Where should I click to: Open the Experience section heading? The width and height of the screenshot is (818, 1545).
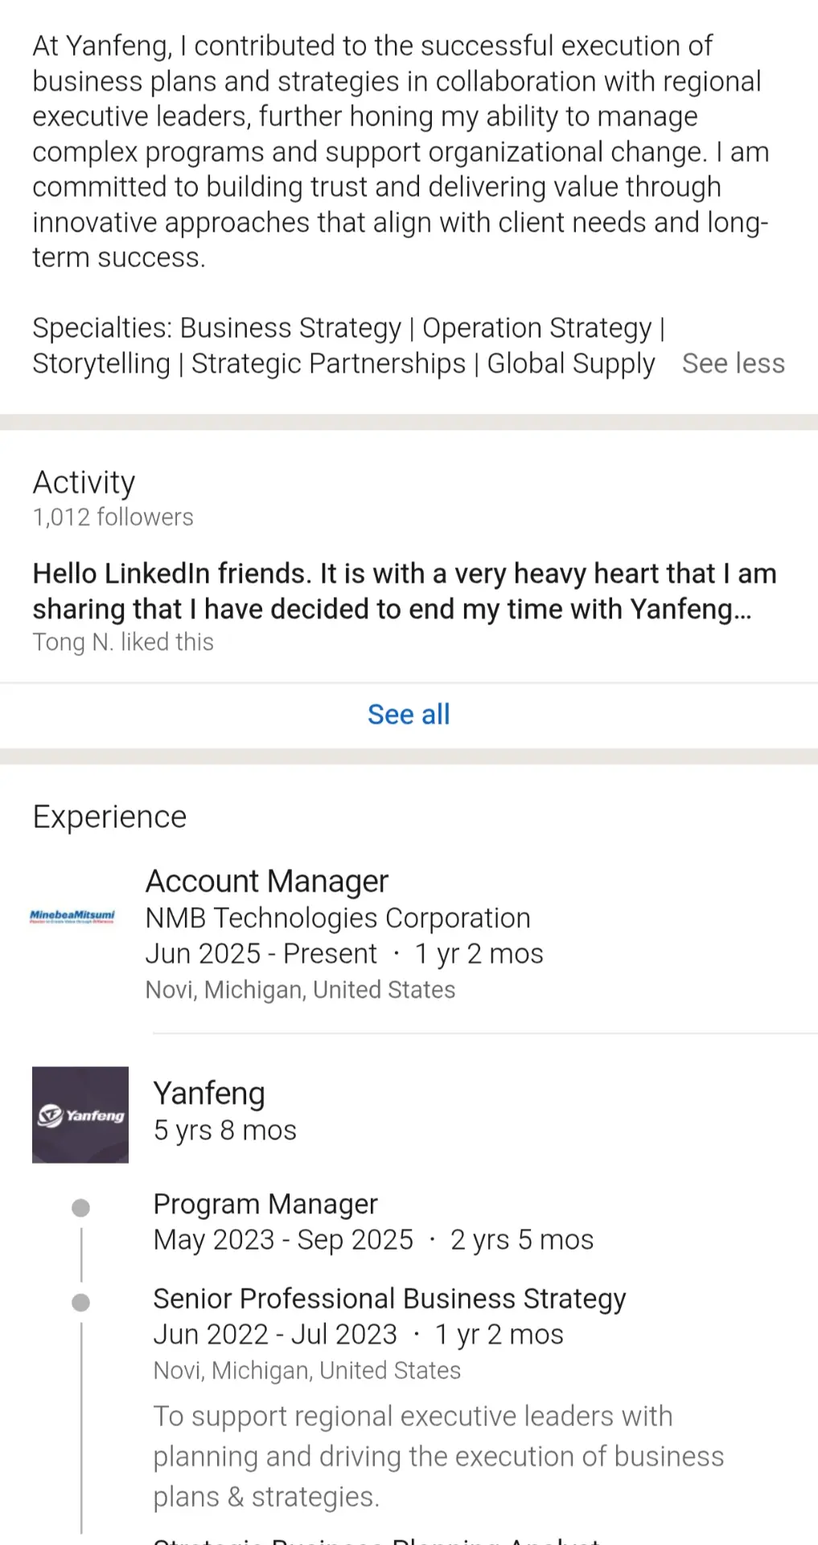pos(109,817)
